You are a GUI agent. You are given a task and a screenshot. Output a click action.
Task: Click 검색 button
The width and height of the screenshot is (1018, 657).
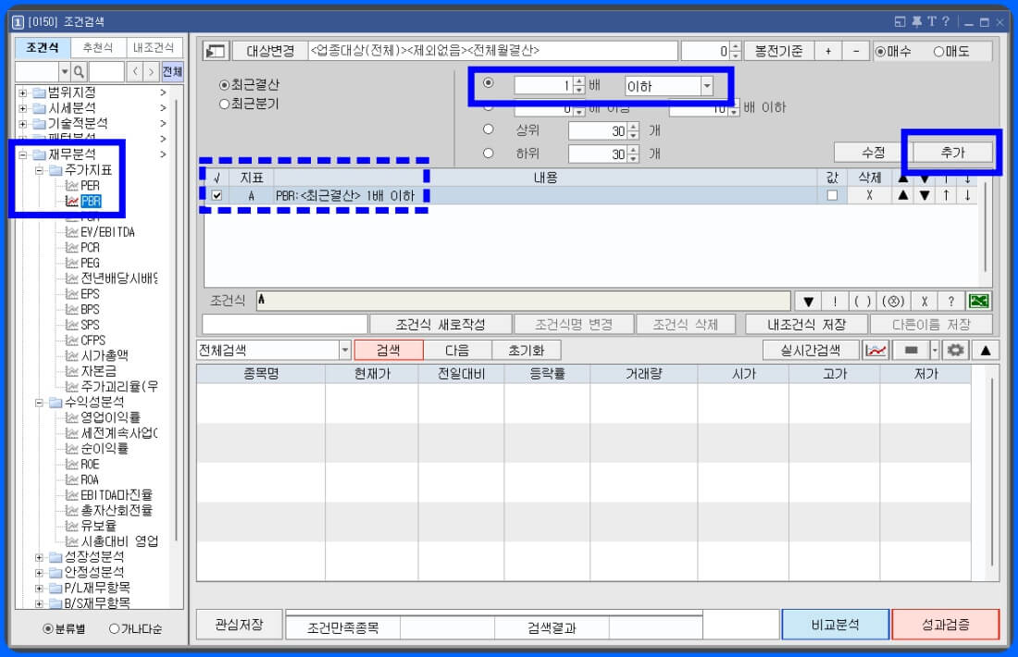click(x=389, y=351)
